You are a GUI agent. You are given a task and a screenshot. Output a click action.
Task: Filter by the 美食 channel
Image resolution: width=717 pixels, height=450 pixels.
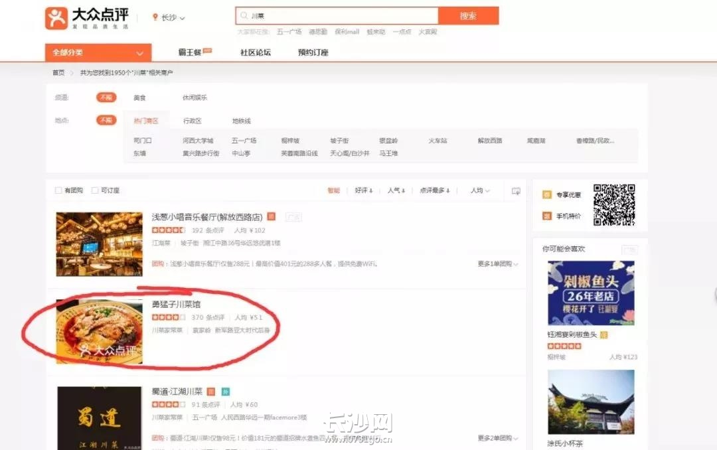click(139, 98)
